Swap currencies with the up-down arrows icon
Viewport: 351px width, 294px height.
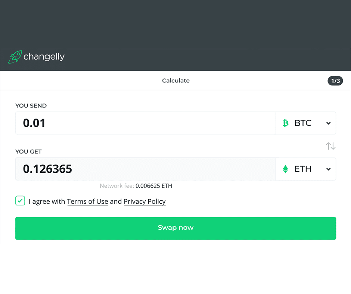(x=330, y=146)
